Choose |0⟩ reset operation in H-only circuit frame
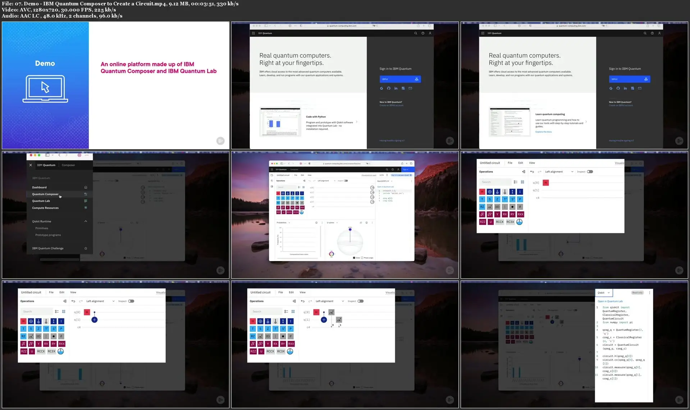This screenshot has height=410, width=690. 497,207
